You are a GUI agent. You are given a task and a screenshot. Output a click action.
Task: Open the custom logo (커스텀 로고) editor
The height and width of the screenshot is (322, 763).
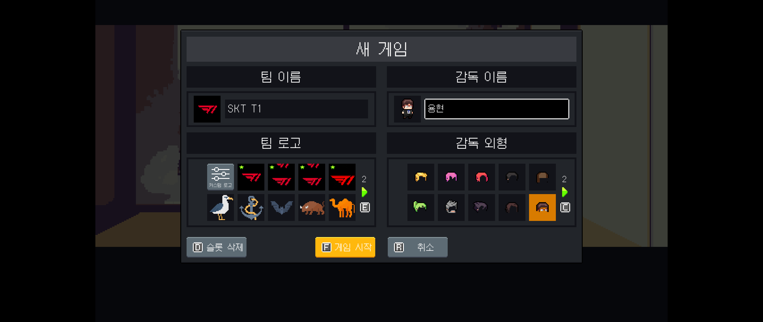[220, 177]
